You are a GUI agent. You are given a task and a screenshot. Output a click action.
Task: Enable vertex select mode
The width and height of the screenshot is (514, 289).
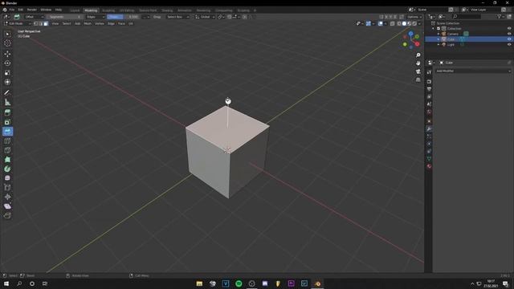coord(35,23)
